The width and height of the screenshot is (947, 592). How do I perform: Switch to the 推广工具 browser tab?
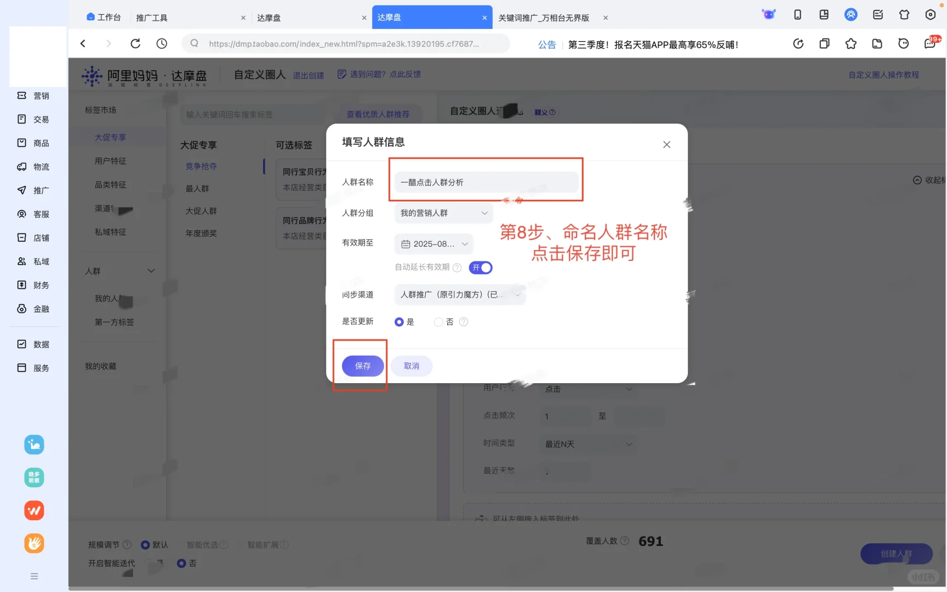152,18
